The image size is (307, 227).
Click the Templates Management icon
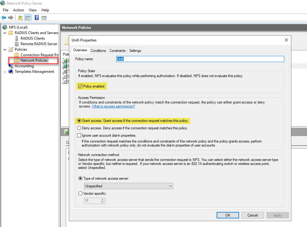click(x=11, y=72)
